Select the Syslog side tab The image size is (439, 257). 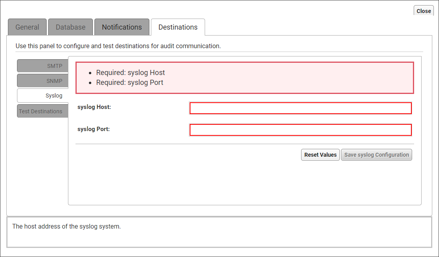[43, 96]
